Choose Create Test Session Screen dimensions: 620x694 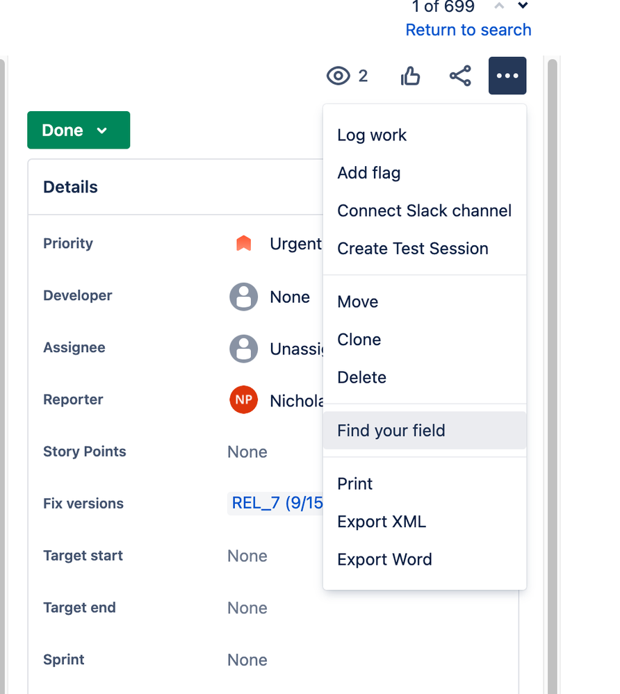click(x=425, y=248)
